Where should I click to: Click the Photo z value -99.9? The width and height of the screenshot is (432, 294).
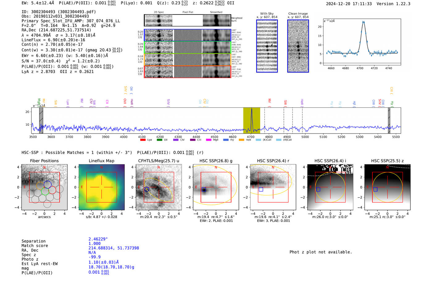94,257
